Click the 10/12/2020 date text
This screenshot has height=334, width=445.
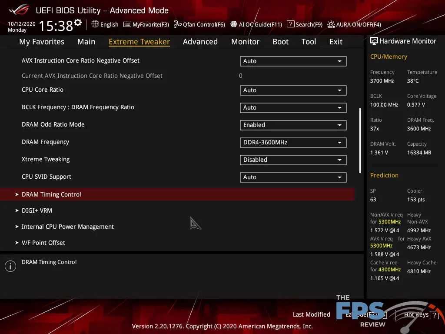coord(22,24)
